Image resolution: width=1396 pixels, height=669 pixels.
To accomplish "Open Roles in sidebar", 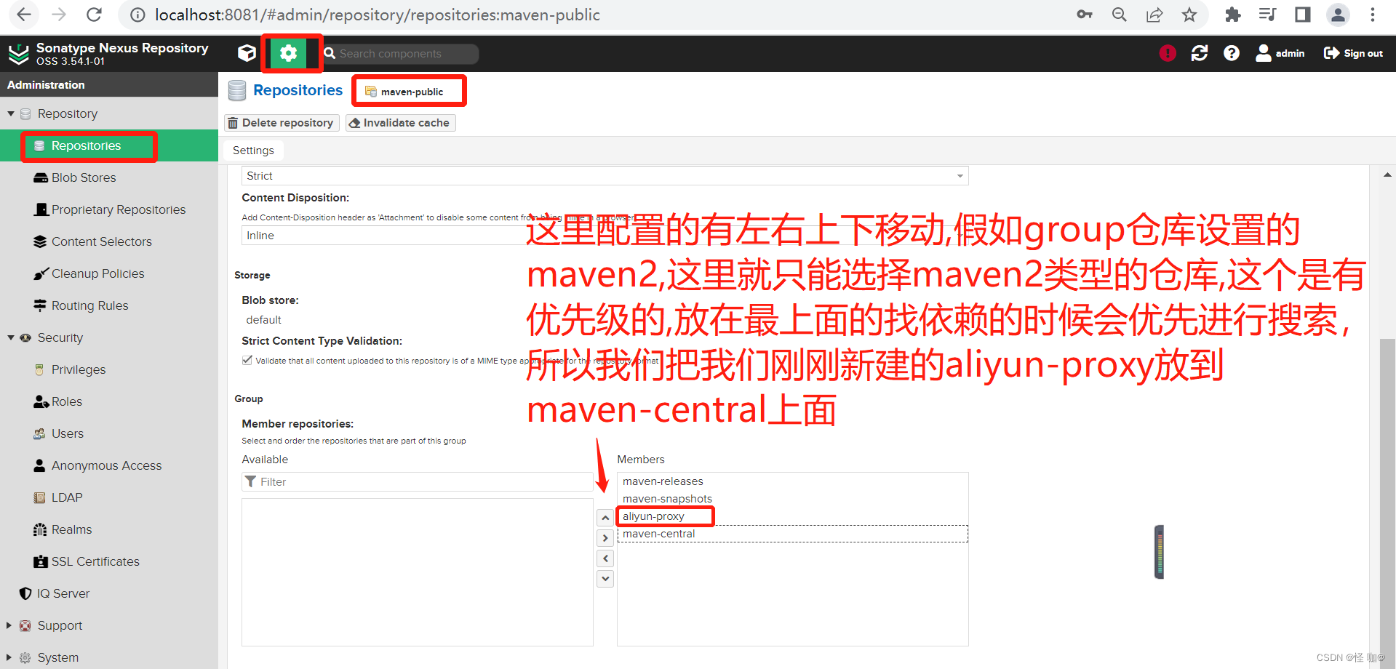I will tap(109, 401).
